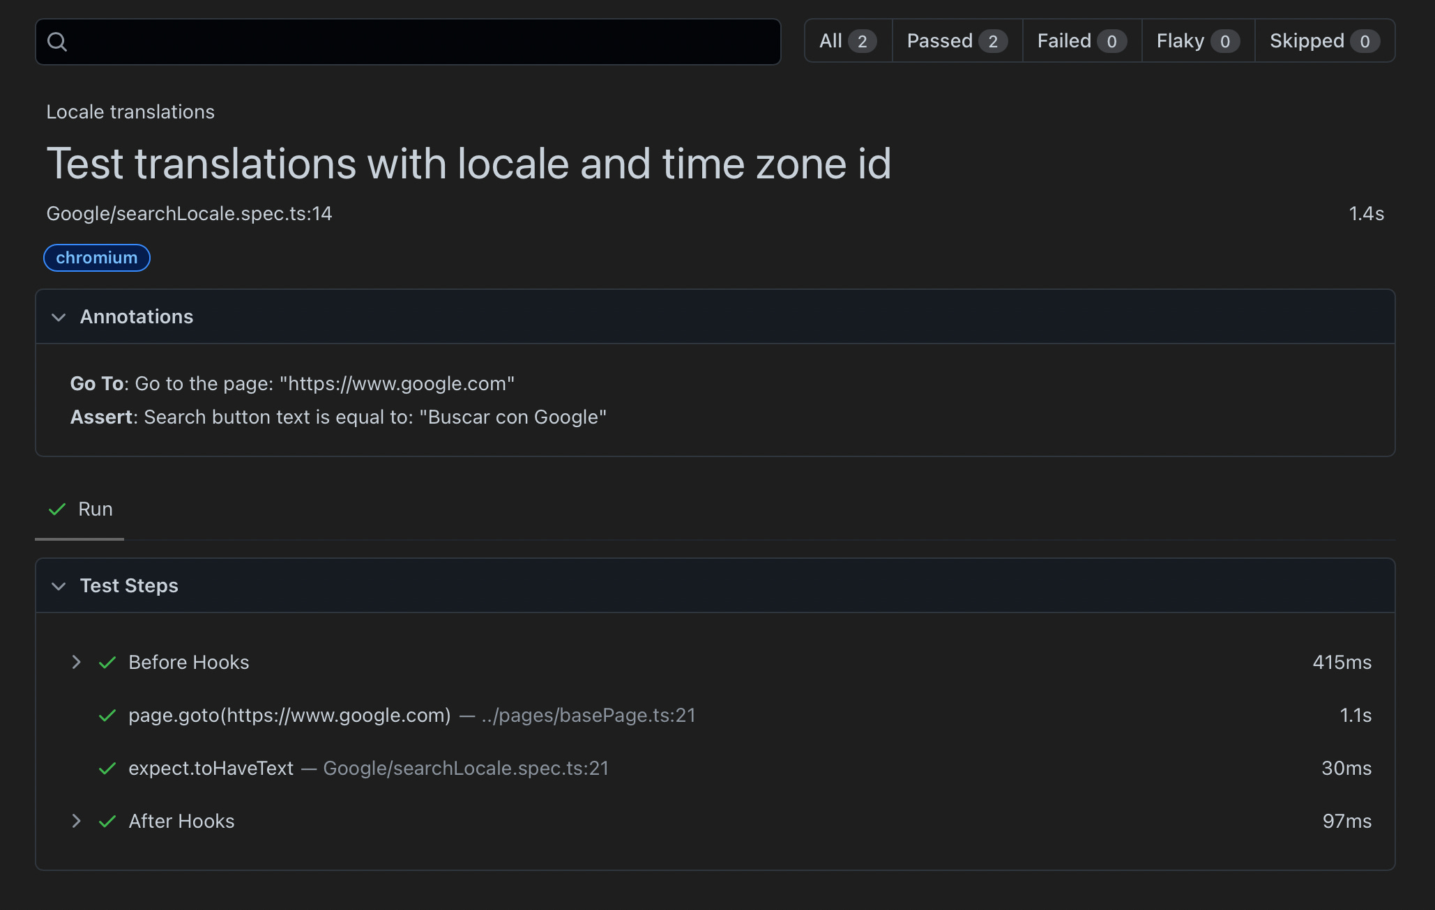This screenshot has height=910, width=1435.
Task: Show only Failed tests
Action: click(1081, 41)
